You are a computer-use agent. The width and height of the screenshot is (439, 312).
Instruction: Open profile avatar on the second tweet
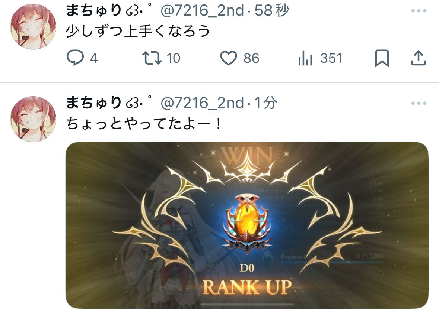pos(33,119)
